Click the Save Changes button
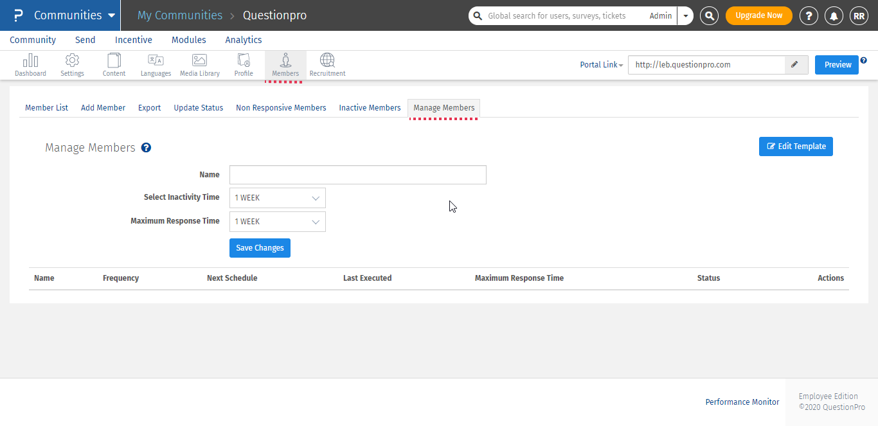The image size is (878, 426). [x=260, y=247]
